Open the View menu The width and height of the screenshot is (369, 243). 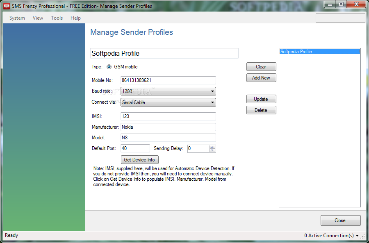38,18
